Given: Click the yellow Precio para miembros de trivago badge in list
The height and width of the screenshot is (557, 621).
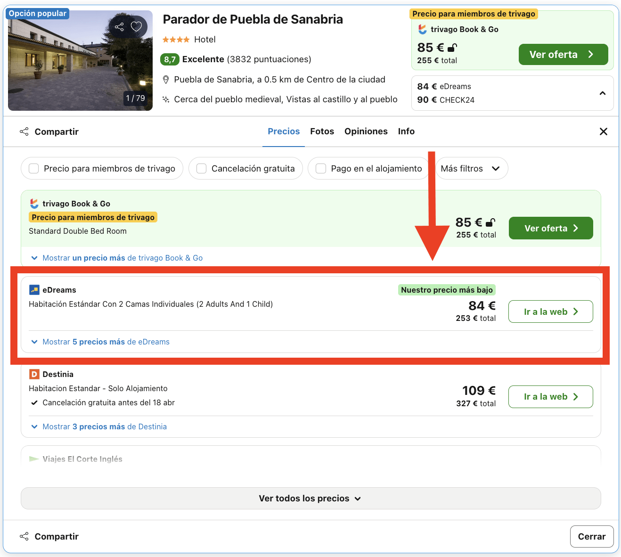Looking at the screenshot, I should pos(93,217).
